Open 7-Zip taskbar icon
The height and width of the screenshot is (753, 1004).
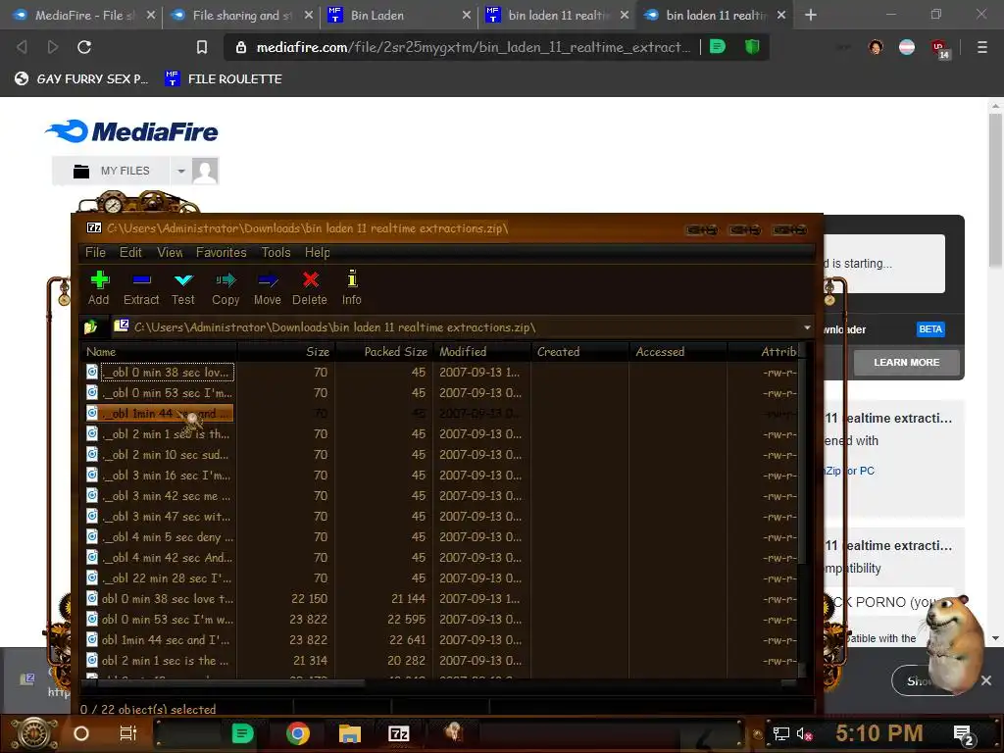click(399, 733)
